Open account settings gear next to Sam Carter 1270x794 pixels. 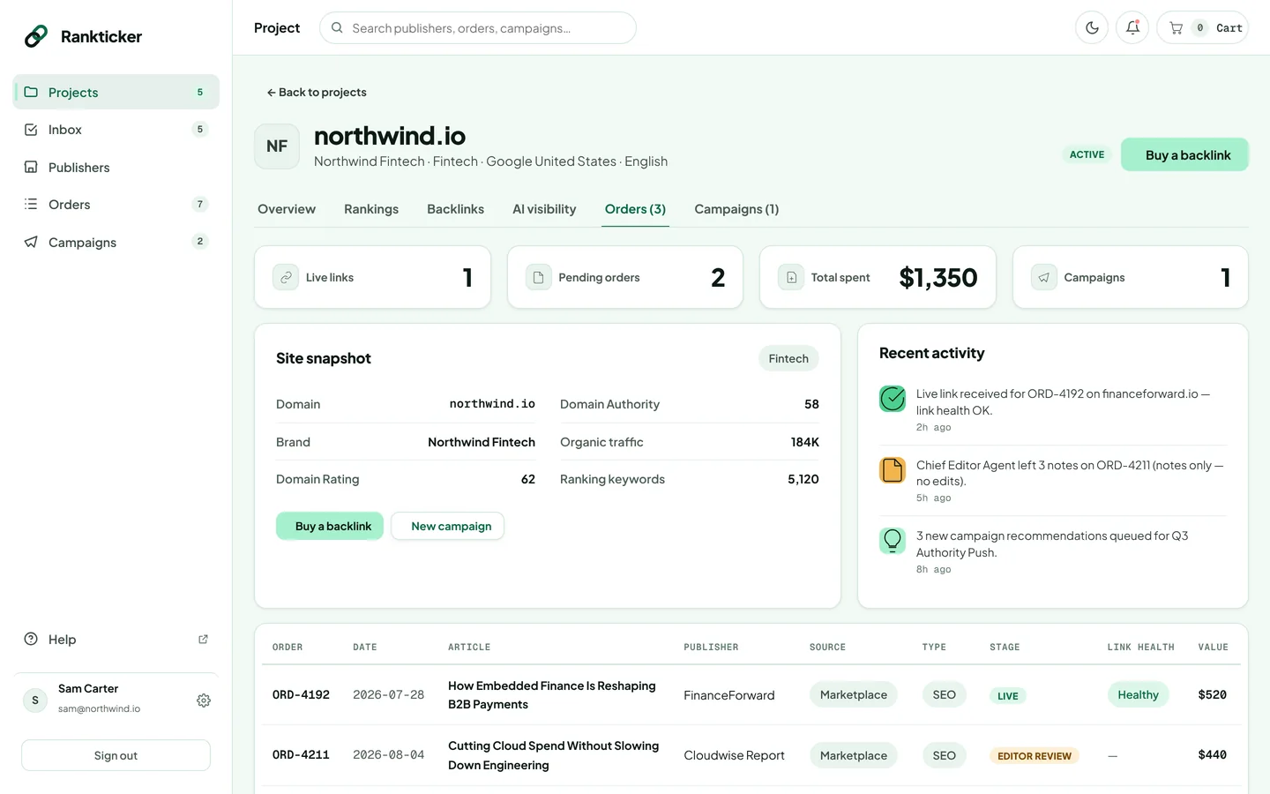tap(204, 700)
